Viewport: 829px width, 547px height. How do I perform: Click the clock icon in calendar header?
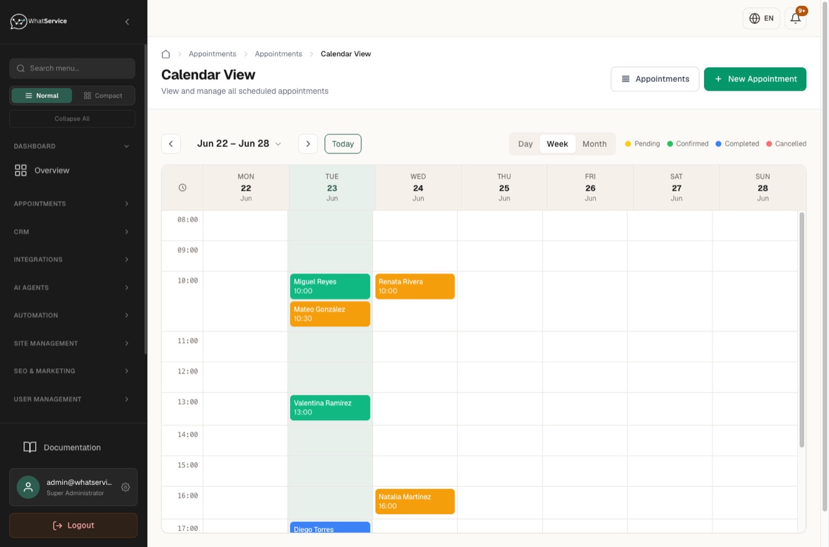[183, 188]
